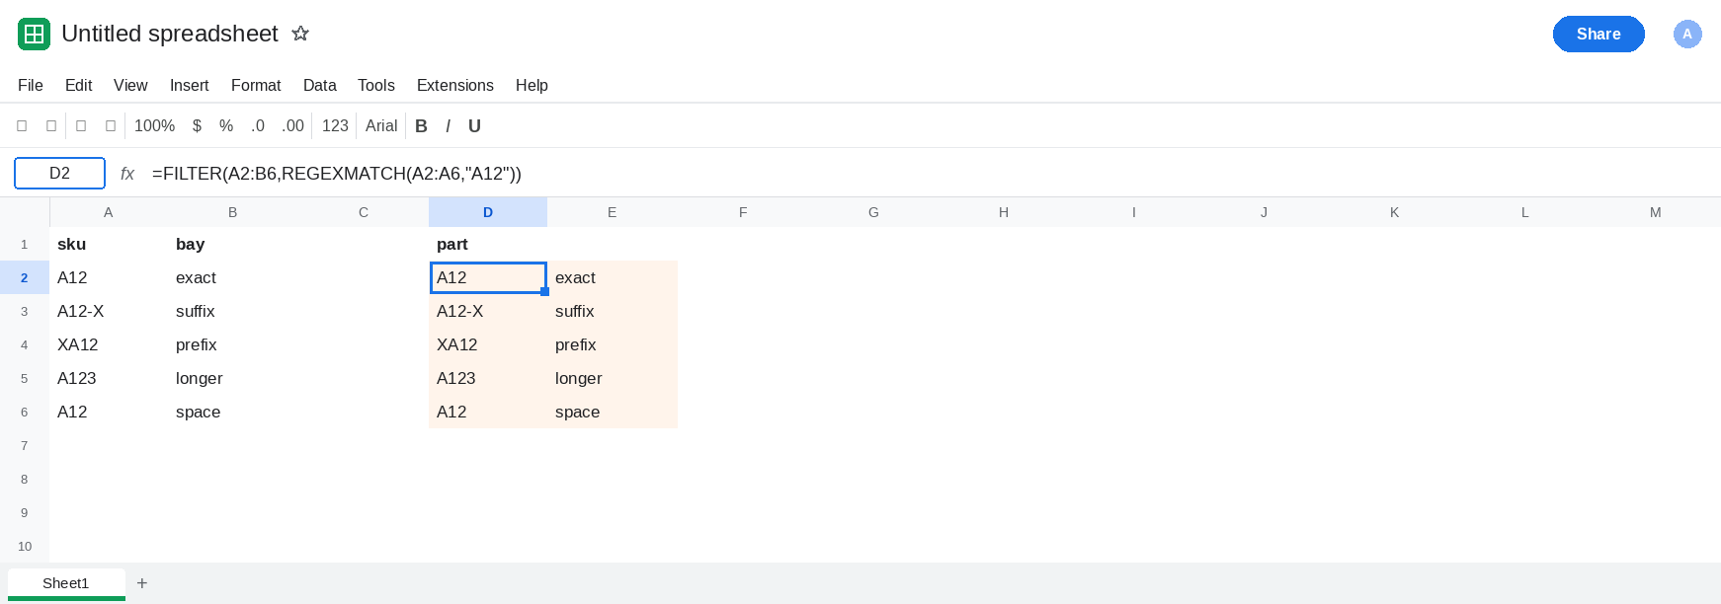Select column A header

(109, 212)
